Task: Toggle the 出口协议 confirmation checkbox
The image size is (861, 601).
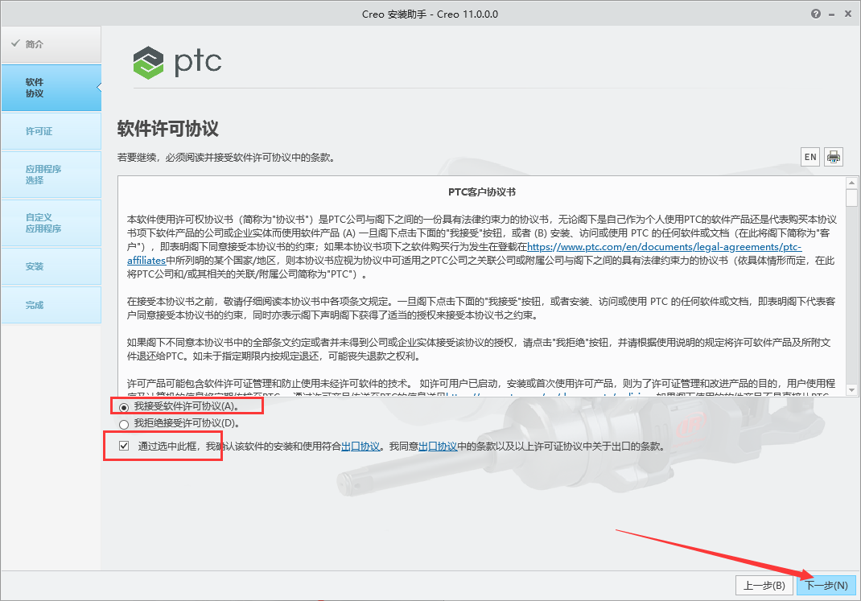Action: [x=122, y=444]
